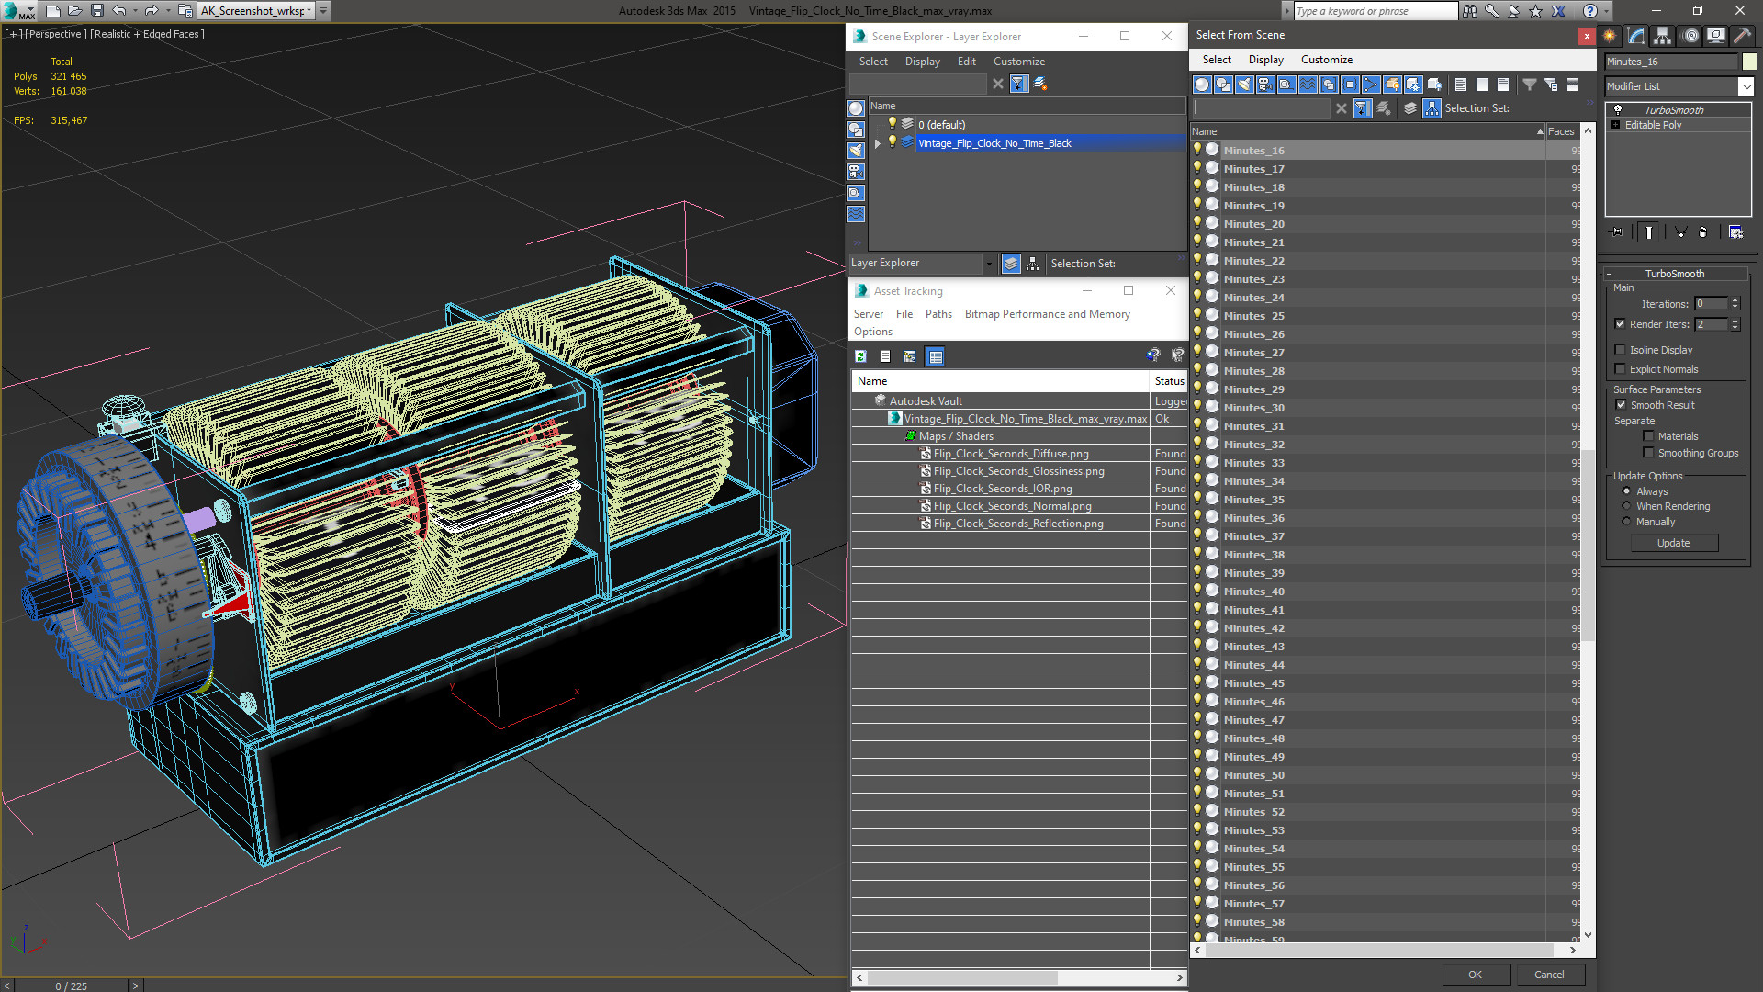Open Select menu in Scene Explorer
1763x992 pixels.
click(873, 62)
